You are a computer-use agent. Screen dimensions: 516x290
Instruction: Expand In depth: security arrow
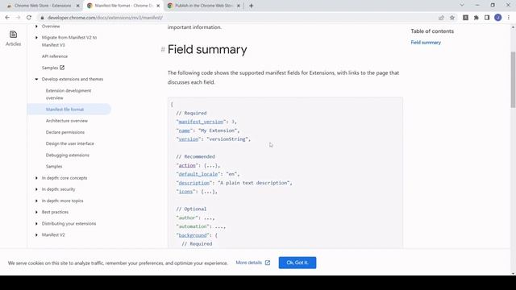(x=36, y=189)
